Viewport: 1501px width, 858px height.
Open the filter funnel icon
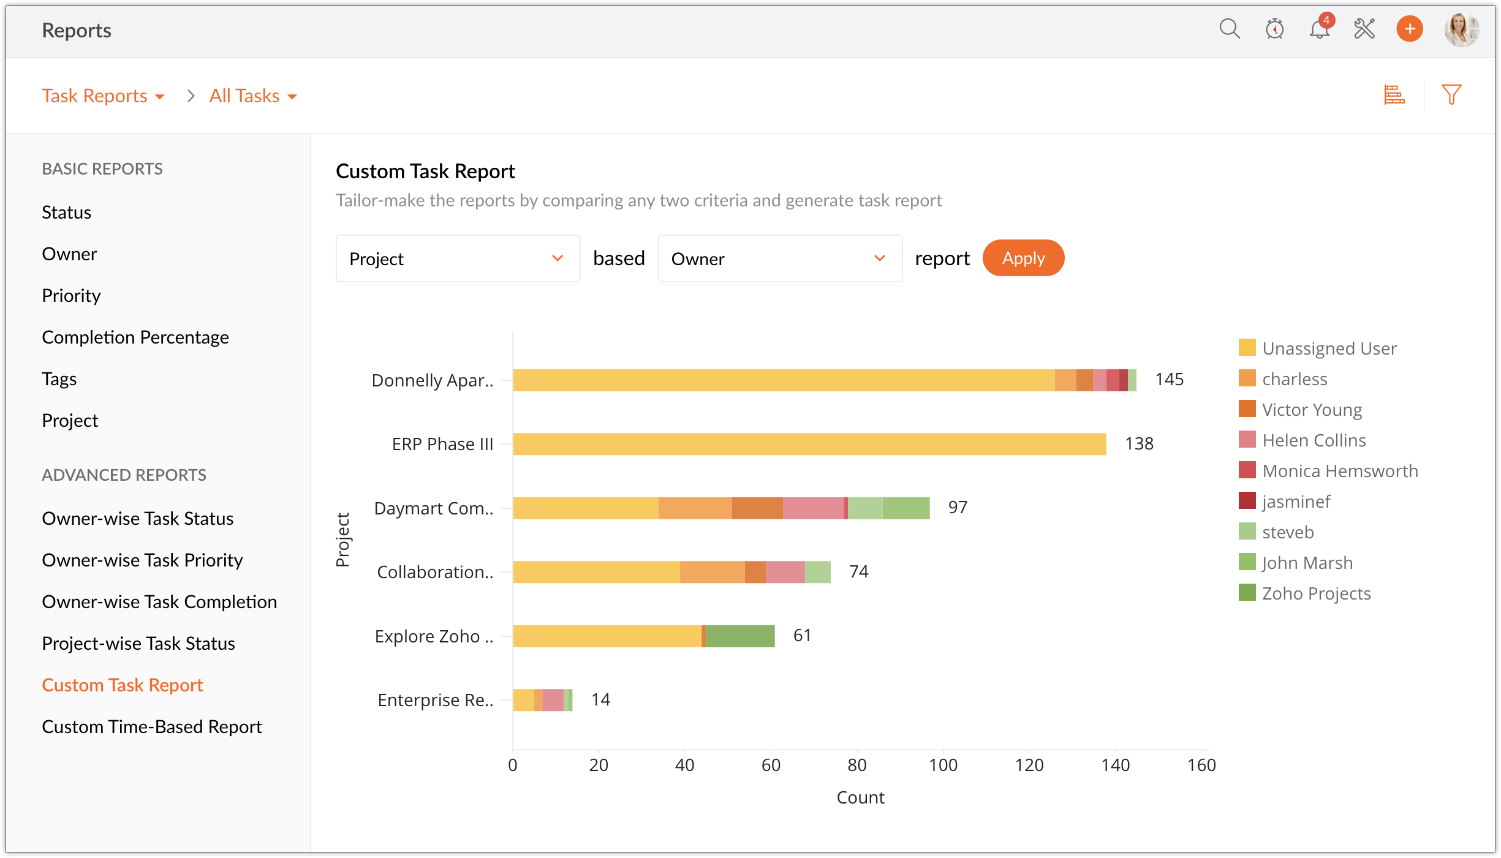point(1451,95)
